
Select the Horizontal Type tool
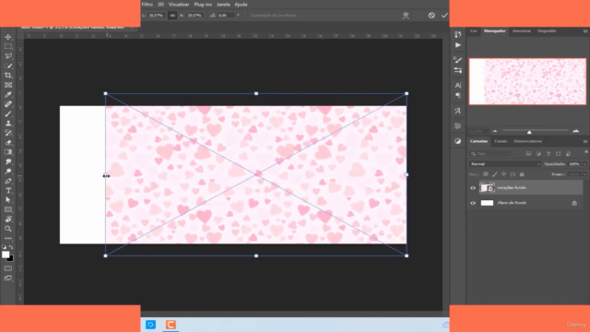coord(8,191)
